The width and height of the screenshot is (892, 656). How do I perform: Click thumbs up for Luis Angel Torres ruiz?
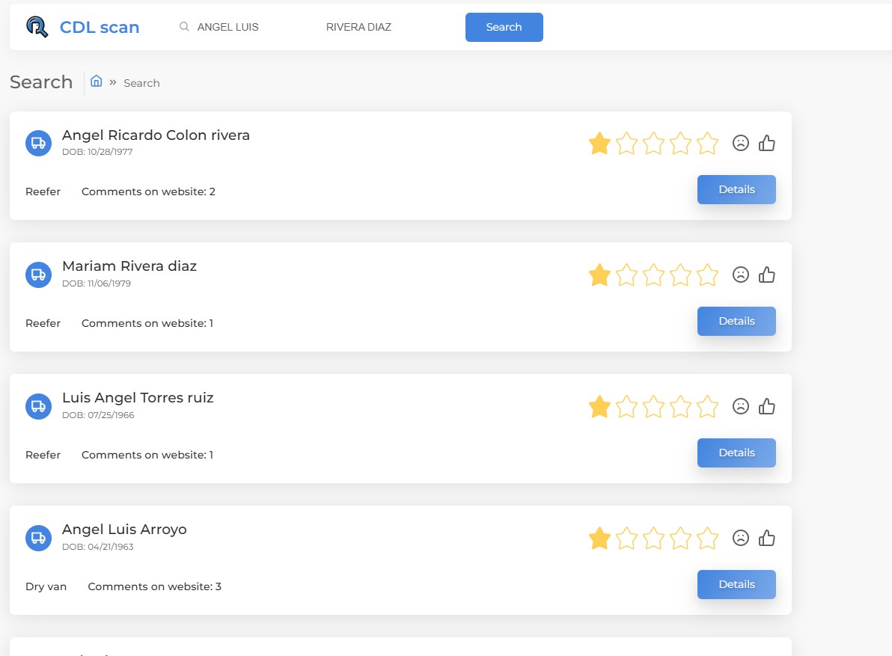click(767, 406)
